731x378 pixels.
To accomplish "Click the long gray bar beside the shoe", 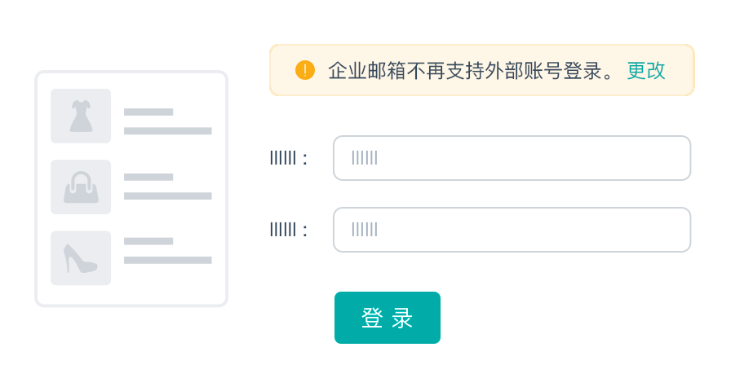I will click(x=168, y=260).
